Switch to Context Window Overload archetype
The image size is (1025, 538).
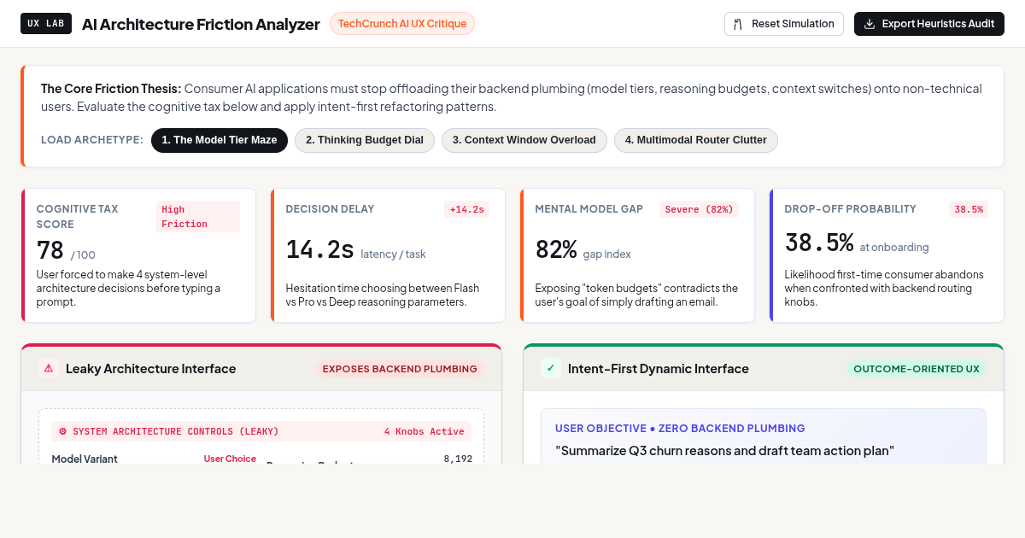coord(524,140)
